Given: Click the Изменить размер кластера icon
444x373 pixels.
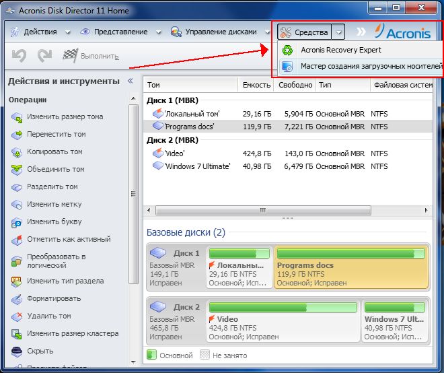Looking at the screenshot, I should pos(17,334).
